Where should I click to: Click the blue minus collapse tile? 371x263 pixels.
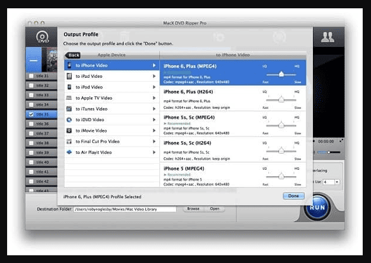34,60
